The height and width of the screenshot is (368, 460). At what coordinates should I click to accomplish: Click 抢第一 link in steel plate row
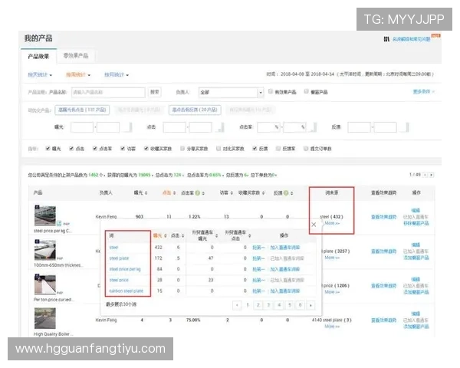pyautogui.click(x=258, y=258)
